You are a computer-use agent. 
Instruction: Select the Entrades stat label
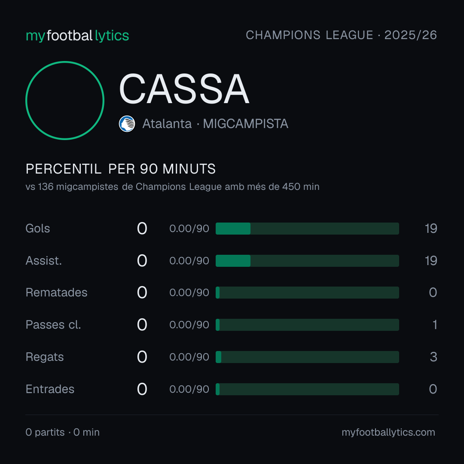50,389
